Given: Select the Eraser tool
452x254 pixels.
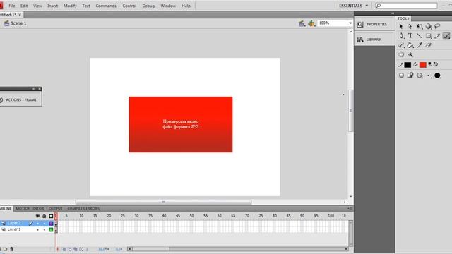Looking at the screenshot, I should click(429, 45).
